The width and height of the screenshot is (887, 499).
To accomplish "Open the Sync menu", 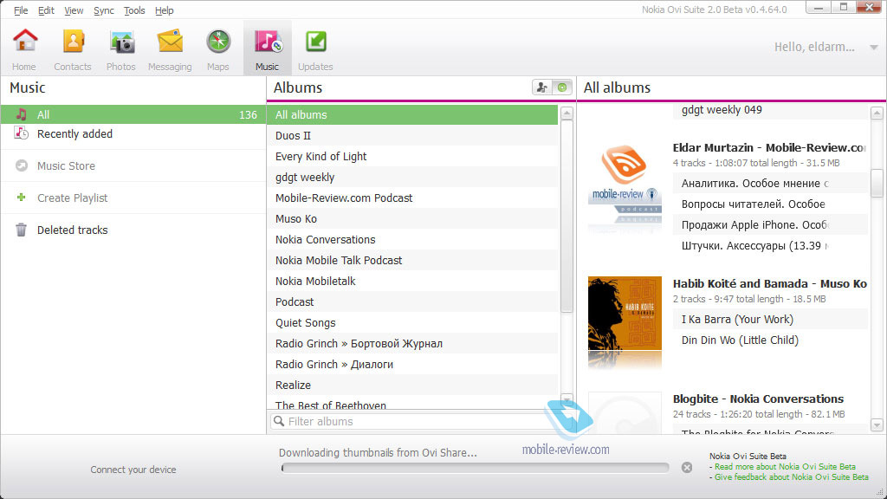I will point(104,10).
